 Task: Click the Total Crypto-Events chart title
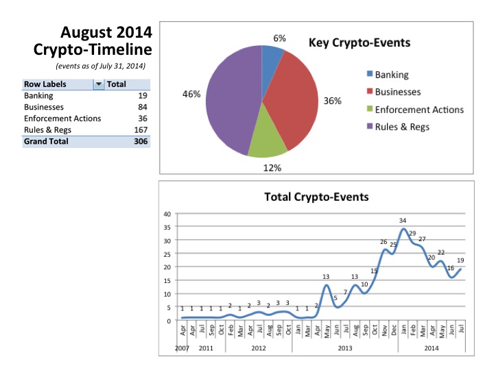point(316,197)
